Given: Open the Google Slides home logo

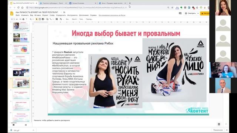Looking at the screenshot, I should coord(12,13).
